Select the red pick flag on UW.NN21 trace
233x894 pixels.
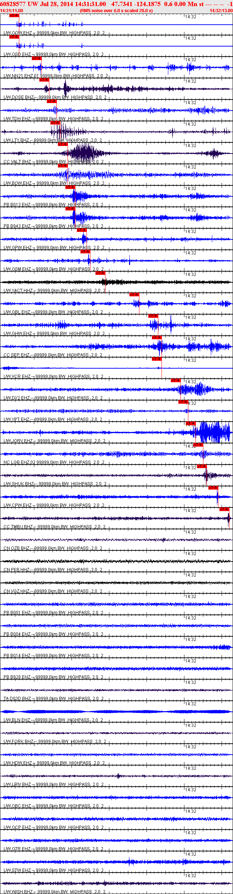(37, 58)
